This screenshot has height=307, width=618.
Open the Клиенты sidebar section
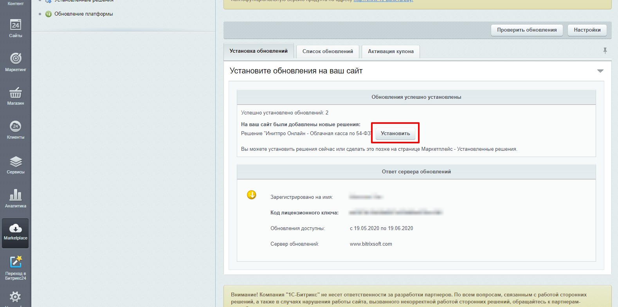coord(16,130)
